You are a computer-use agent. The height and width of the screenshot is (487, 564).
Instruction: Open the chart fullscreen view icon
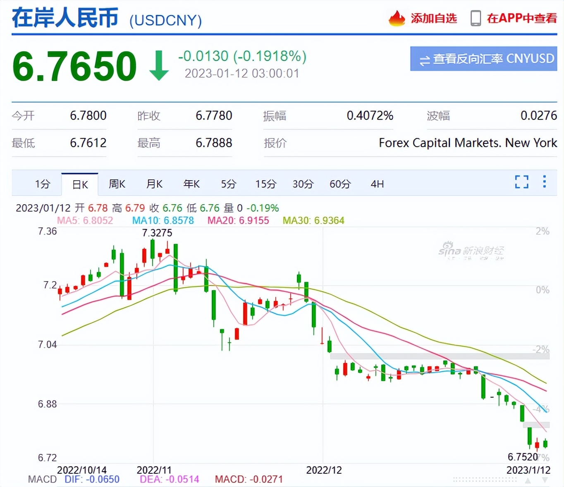point(521,182)
